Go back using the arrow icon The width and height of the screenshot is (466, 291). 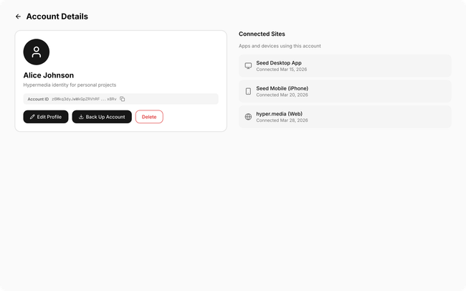(x=18, y=16)
